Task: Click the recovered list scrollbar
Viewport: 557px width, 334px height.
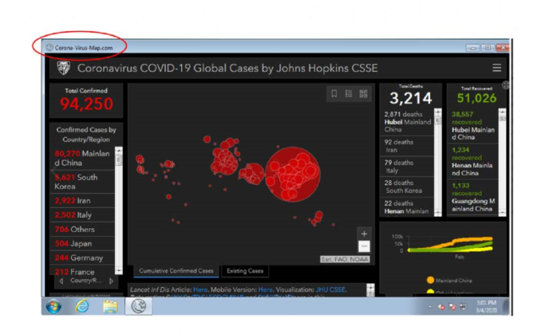Action: [502, 162]
